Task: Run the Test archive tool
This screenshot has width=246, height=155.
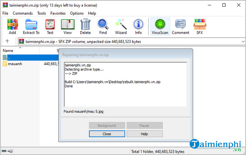Action: tap(50, 26)
